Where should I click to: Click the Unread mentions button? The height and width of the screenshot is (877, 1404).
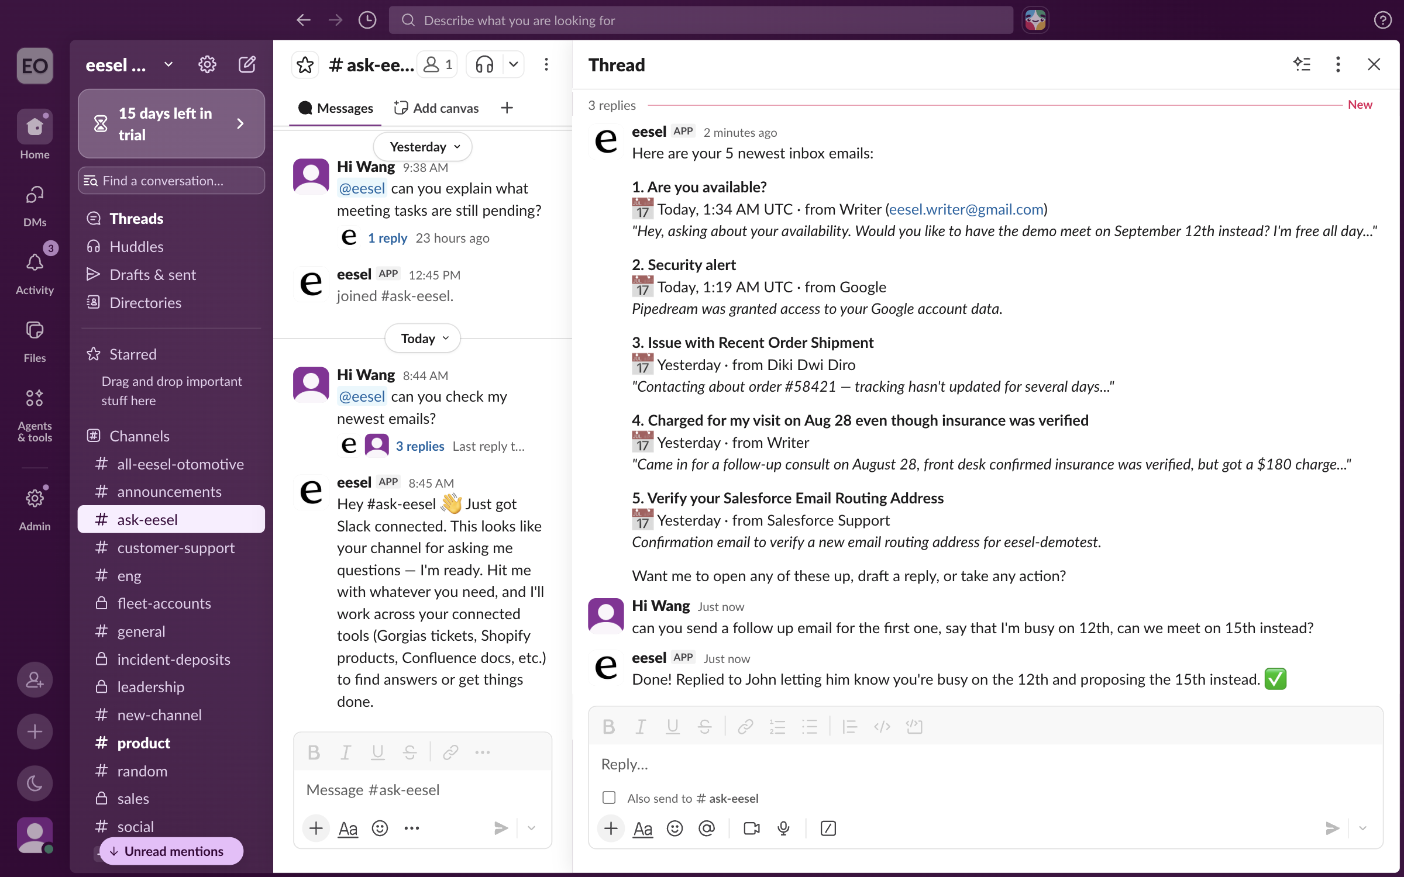171,851
